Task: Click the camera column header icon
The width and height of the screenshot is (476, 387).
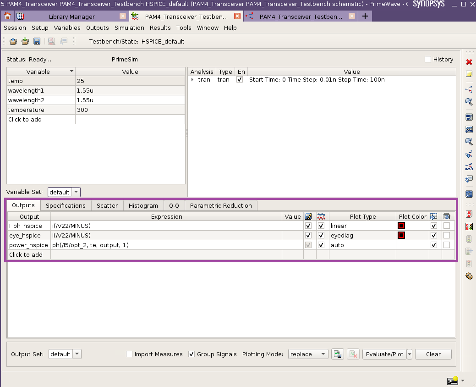Action: pos(447,216)
